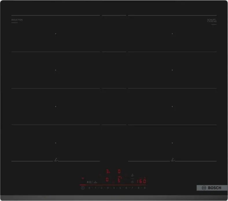Set power level 0 on the slider scale
228x201 pixels.
click(x=89, y=188)
